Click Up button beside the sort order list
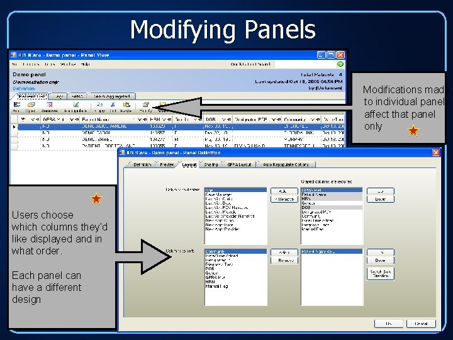This screenshot has height=340, width=453. 380,252
